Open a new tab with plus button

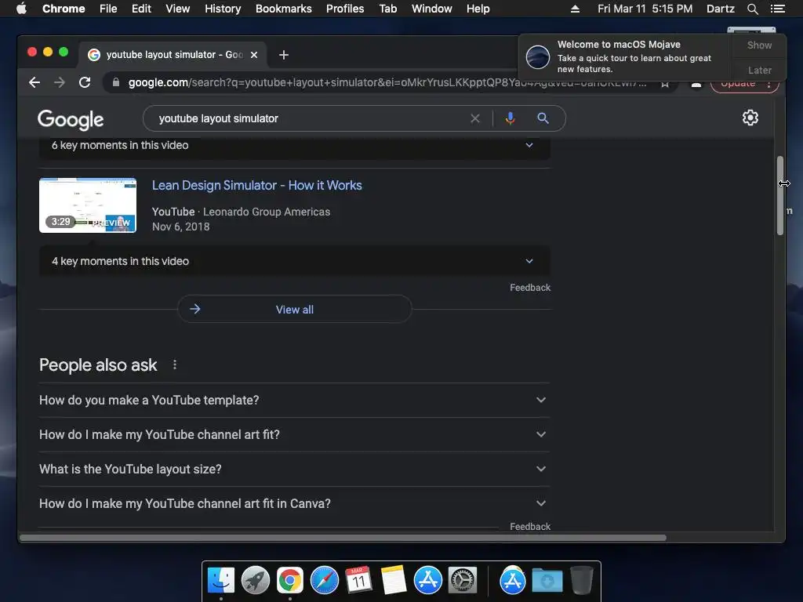tap(284, 55)
